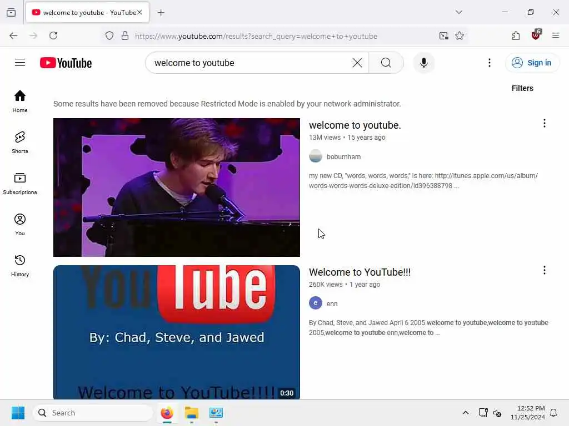Start voice search with the microphone
Image resolution: width=569 pixels, height=426 pixels.
pos(423,63)
